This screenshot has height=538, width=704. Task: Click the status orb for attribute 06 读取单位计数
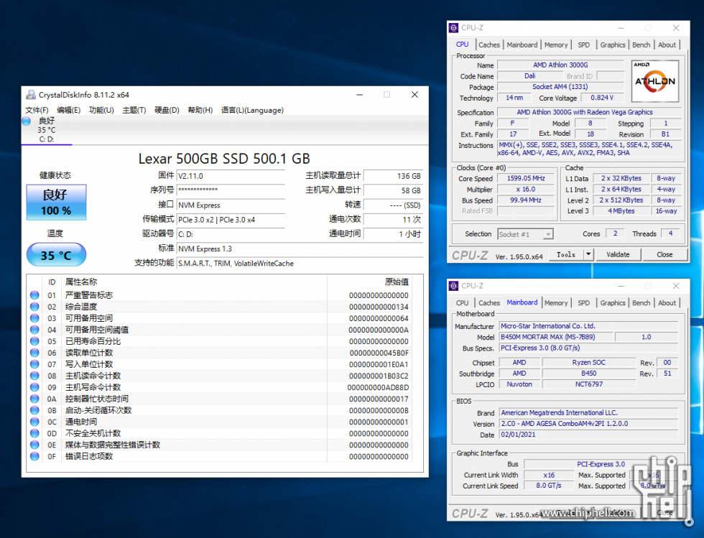(x=34, y=353)
